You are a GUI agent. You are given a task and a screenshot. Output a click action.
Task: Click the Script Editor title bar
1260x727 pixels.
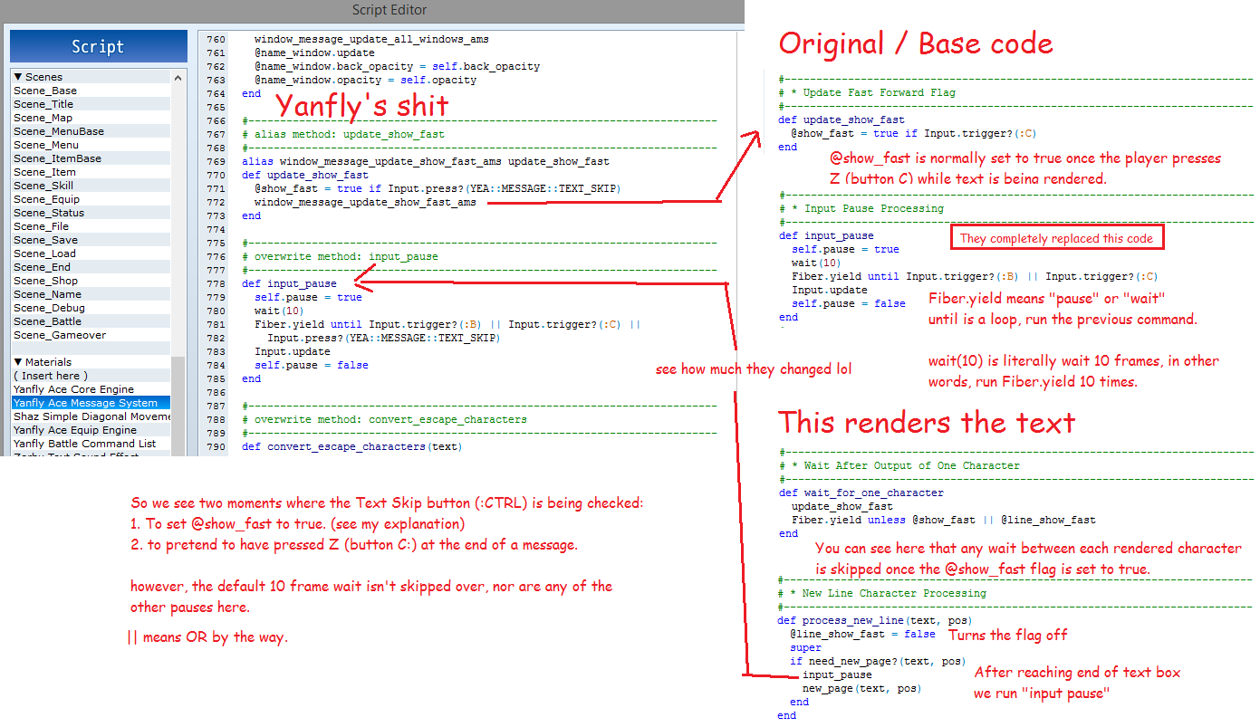tap(371, 10)
